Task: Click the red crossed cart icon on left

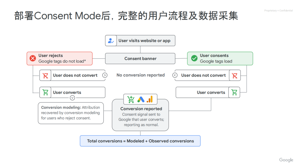Action: [x=45, y=75]
